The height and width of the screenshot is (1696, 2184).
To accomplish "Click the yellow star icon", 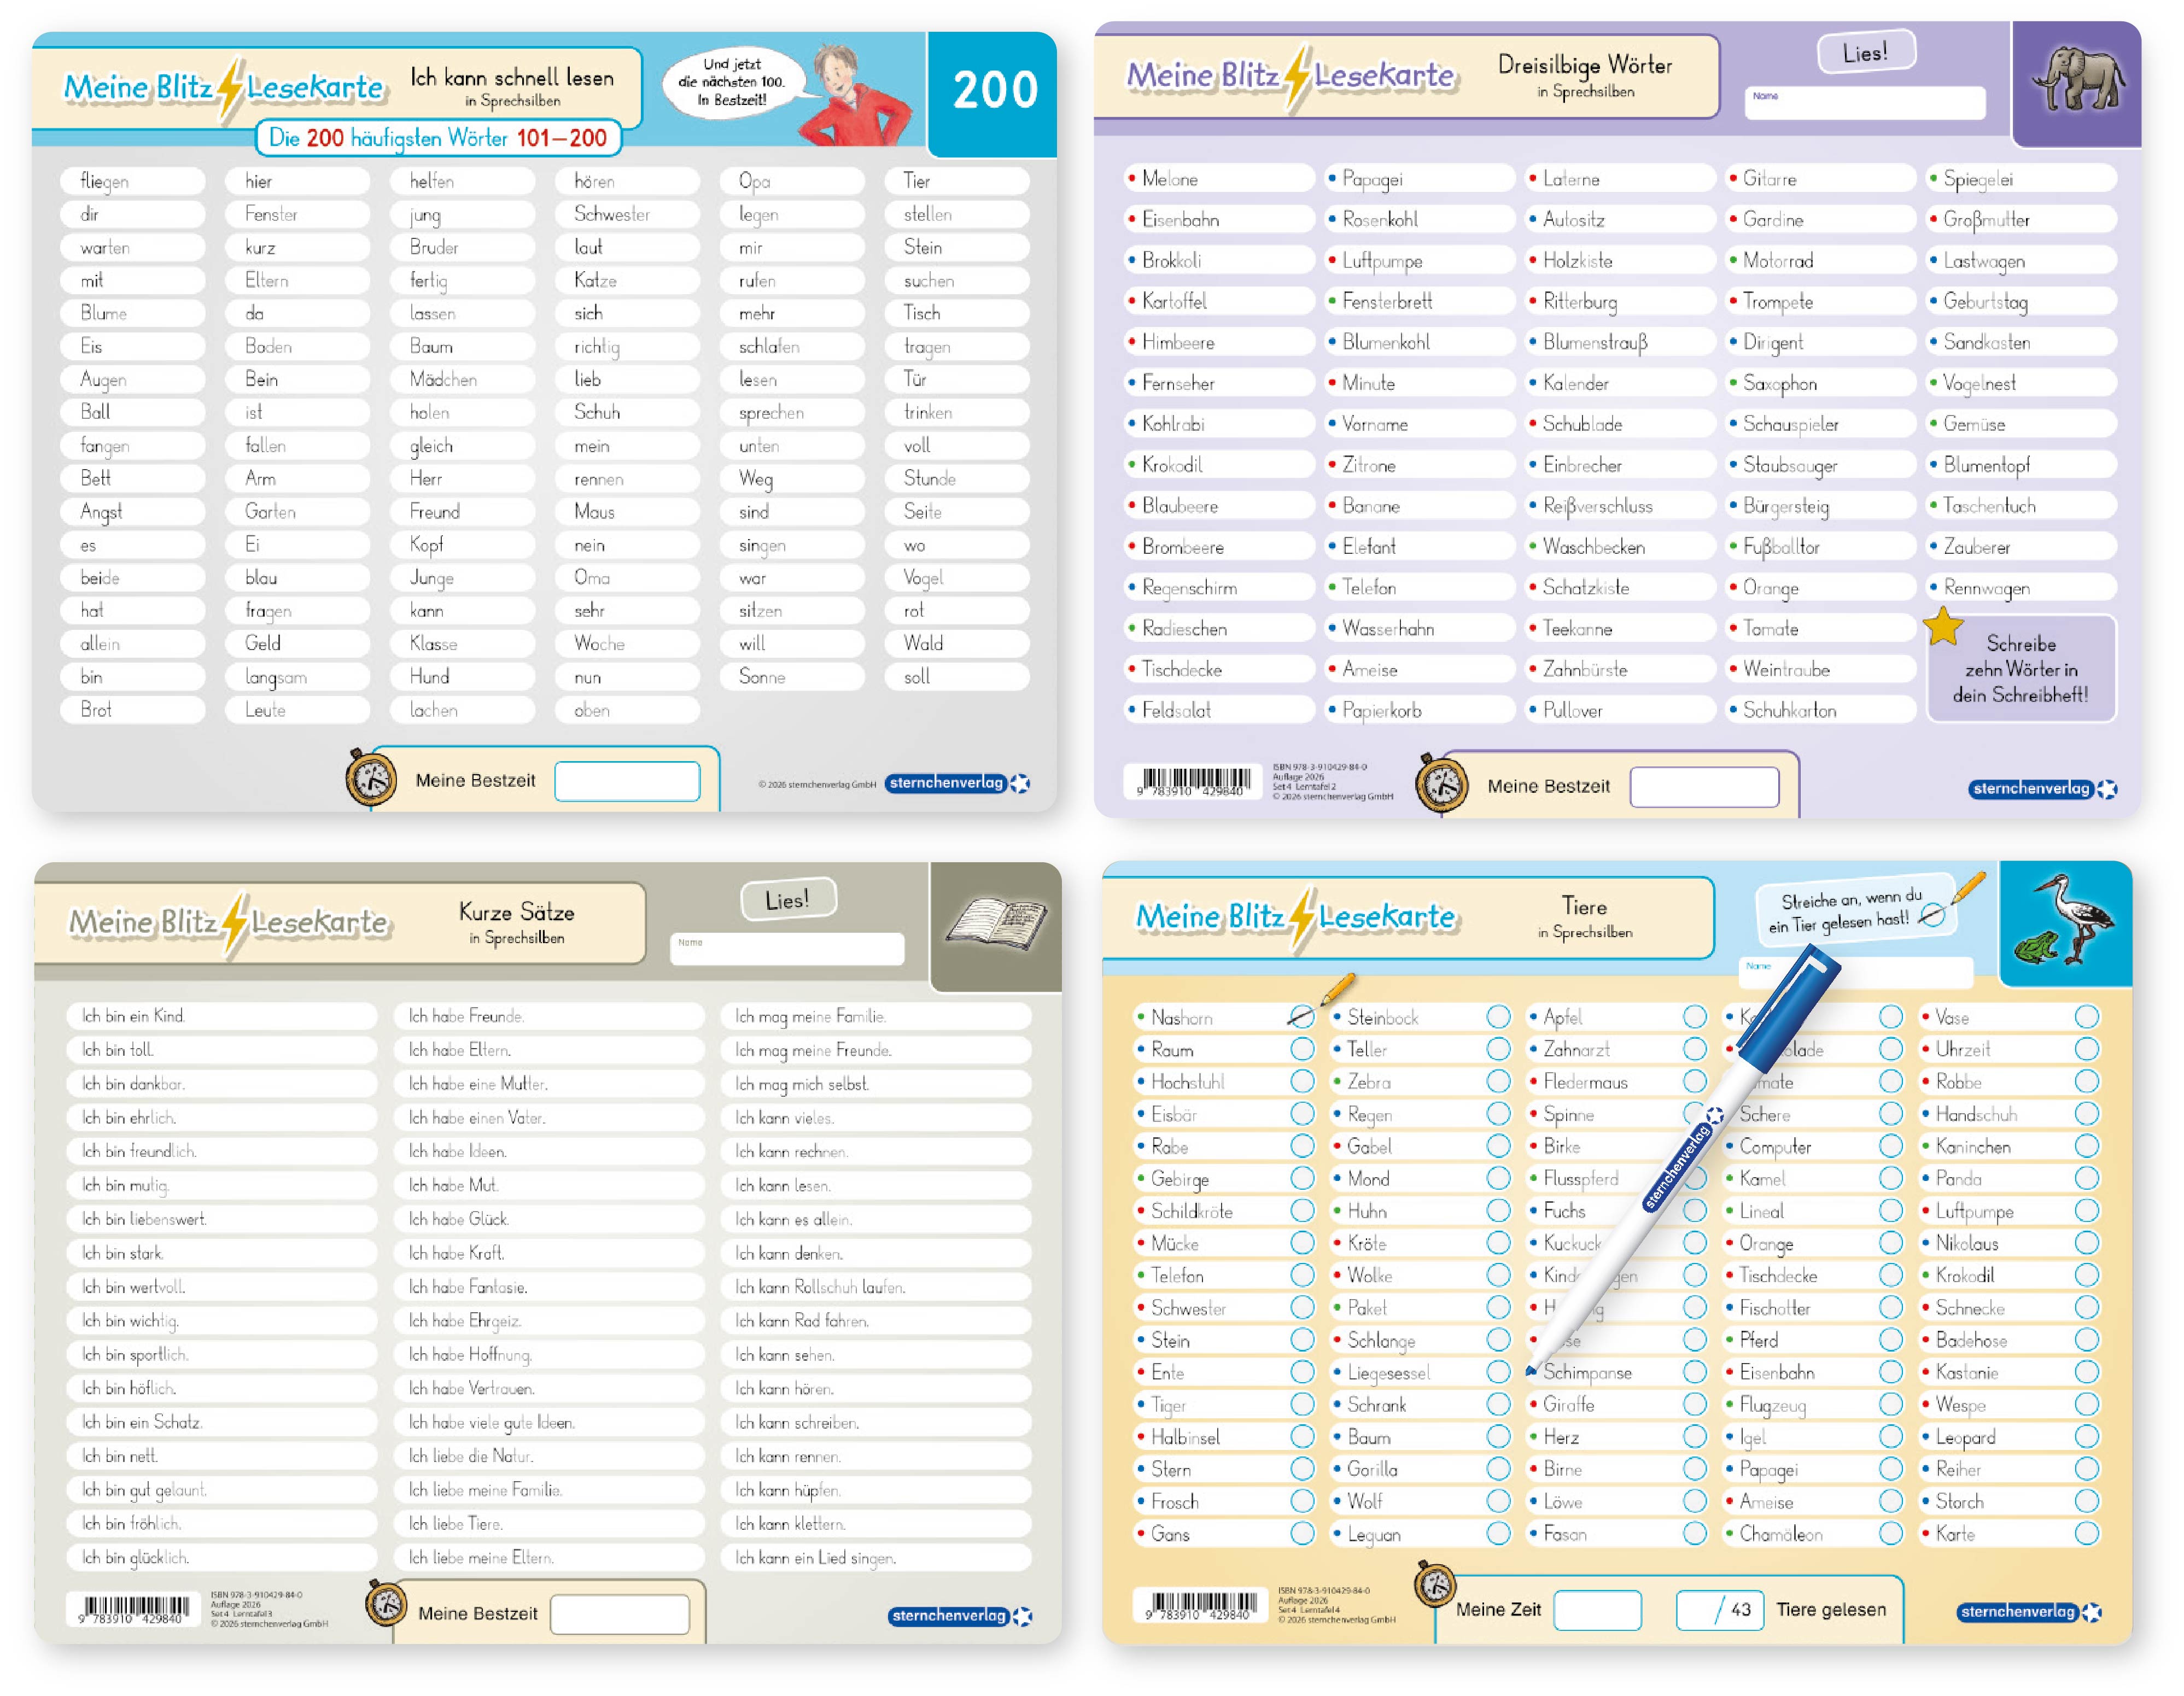I will tap(1943, 628).
